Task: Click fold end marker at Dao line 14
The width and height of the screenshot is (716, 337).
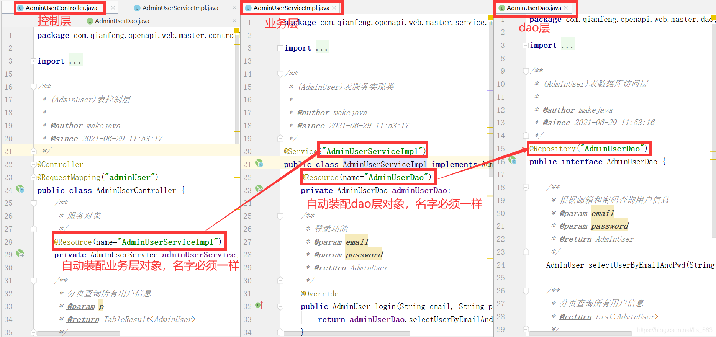Action: pos(526,135)
